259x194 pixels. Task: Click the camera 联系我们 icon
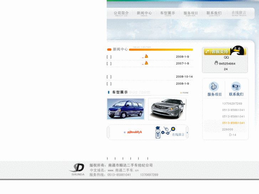[x=236, y=86]
